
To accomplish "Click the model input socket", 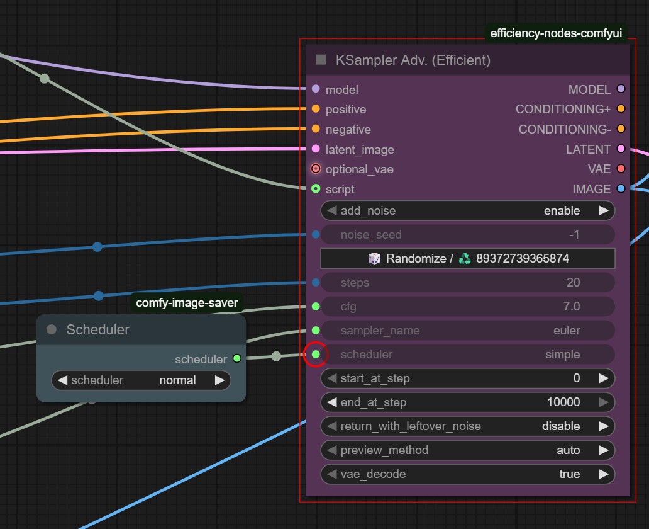I will click(316, 89).
